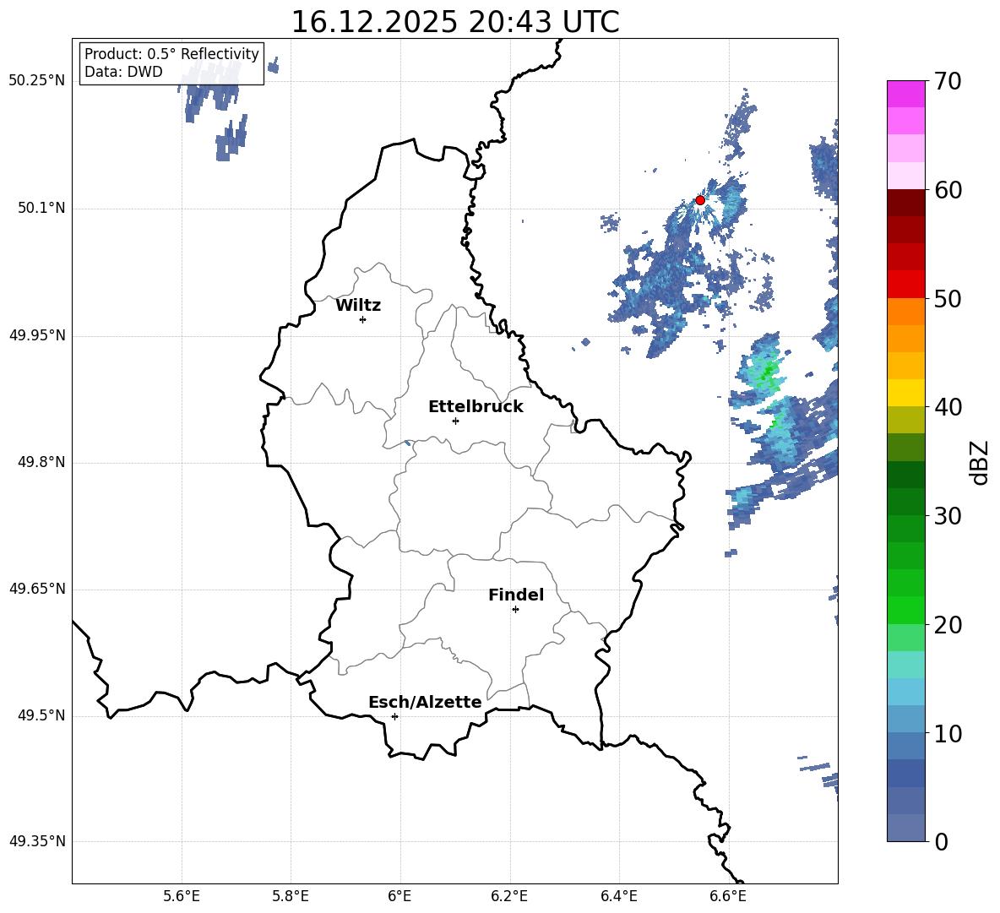Screen dimensions: 1000x913
Task: Click the colorbar tick label 60
Action: pos(948,190)
